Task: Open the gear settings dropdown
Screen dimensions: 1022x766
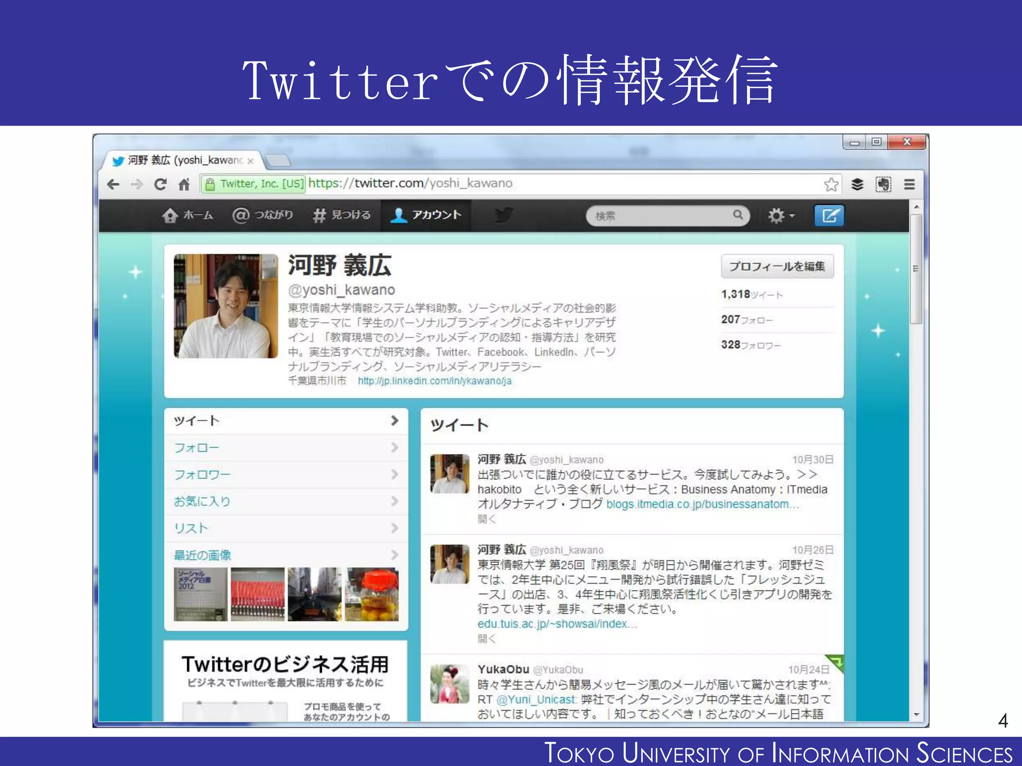Action: (x=781, y=215)
